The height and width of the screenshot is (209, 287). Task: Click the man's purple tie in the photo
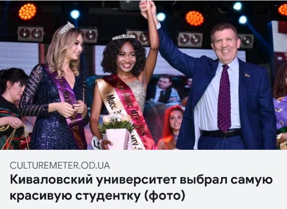[224, 99]
